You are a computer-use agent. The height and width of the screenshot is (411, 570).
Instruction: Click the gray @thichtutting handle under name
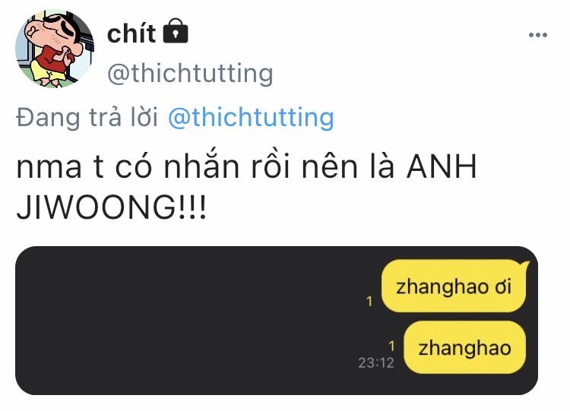[x=190, y=74]
